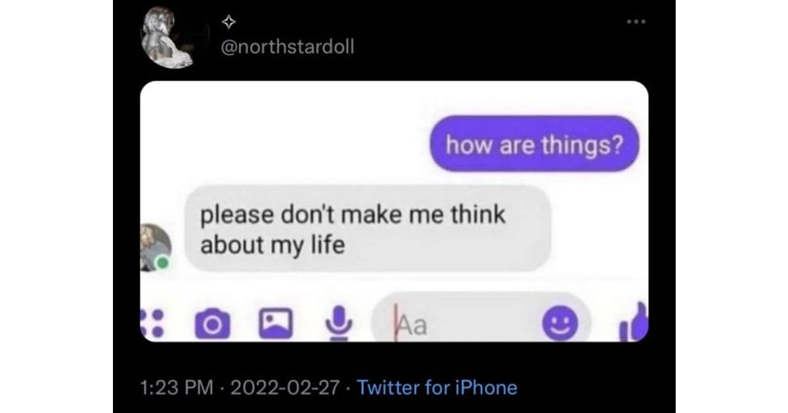788x413 pixels.
Task: Open the emoji smiley picker
Action: 560,323
